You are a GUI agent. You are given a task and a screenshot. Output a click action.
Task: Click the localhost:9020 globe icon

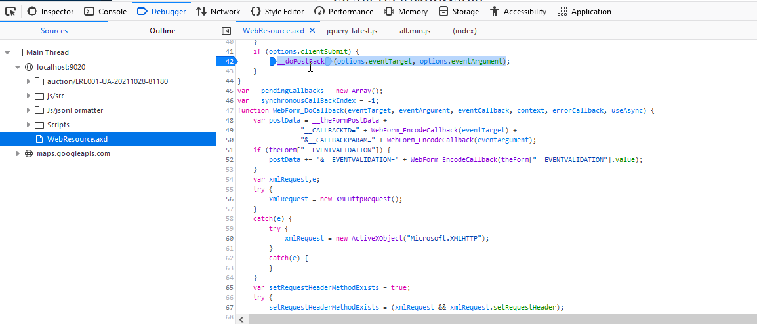coord(29,67)
